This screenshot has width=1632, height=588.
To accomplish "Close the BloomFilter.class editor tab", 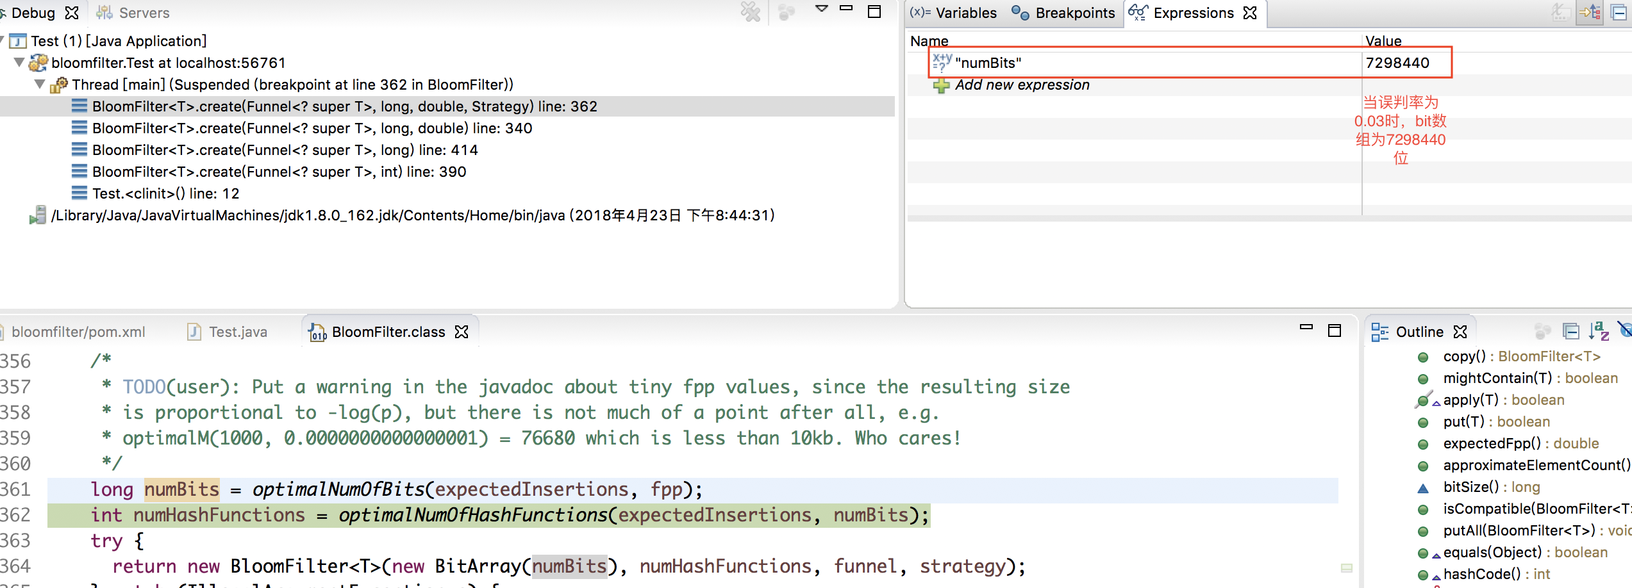I will pos(462,332).
